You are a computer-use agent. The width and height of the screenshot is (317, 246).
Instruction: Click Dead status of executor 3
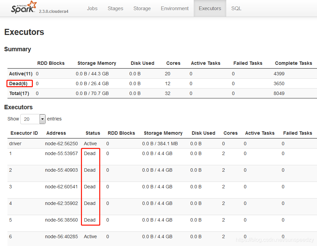click(x=89, y=187)
